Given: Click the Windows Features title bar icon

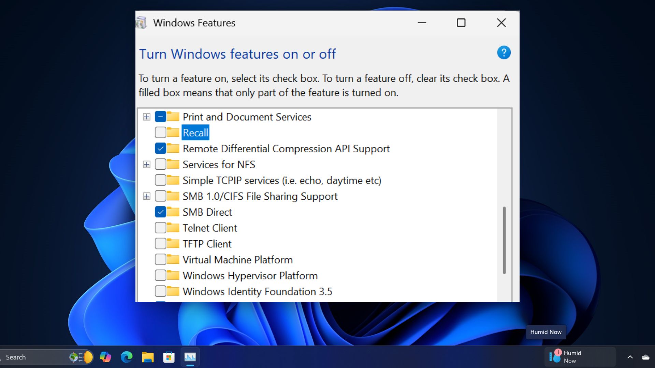Looking at the screenshot, I should (x=141, y=22).
